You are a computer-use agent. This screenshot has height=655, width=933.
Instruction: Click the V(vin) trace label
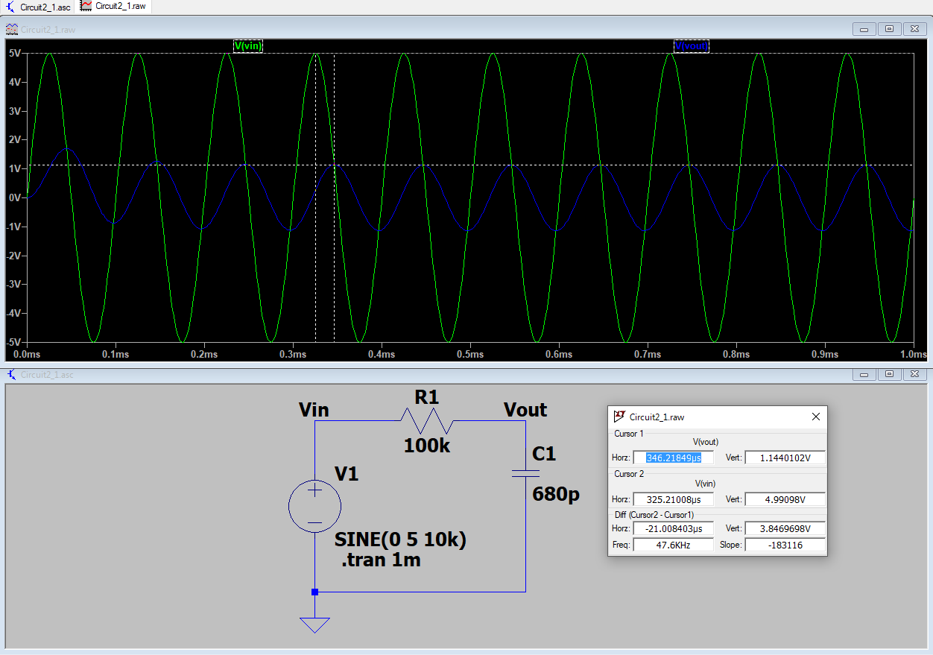tap(248, 46)
